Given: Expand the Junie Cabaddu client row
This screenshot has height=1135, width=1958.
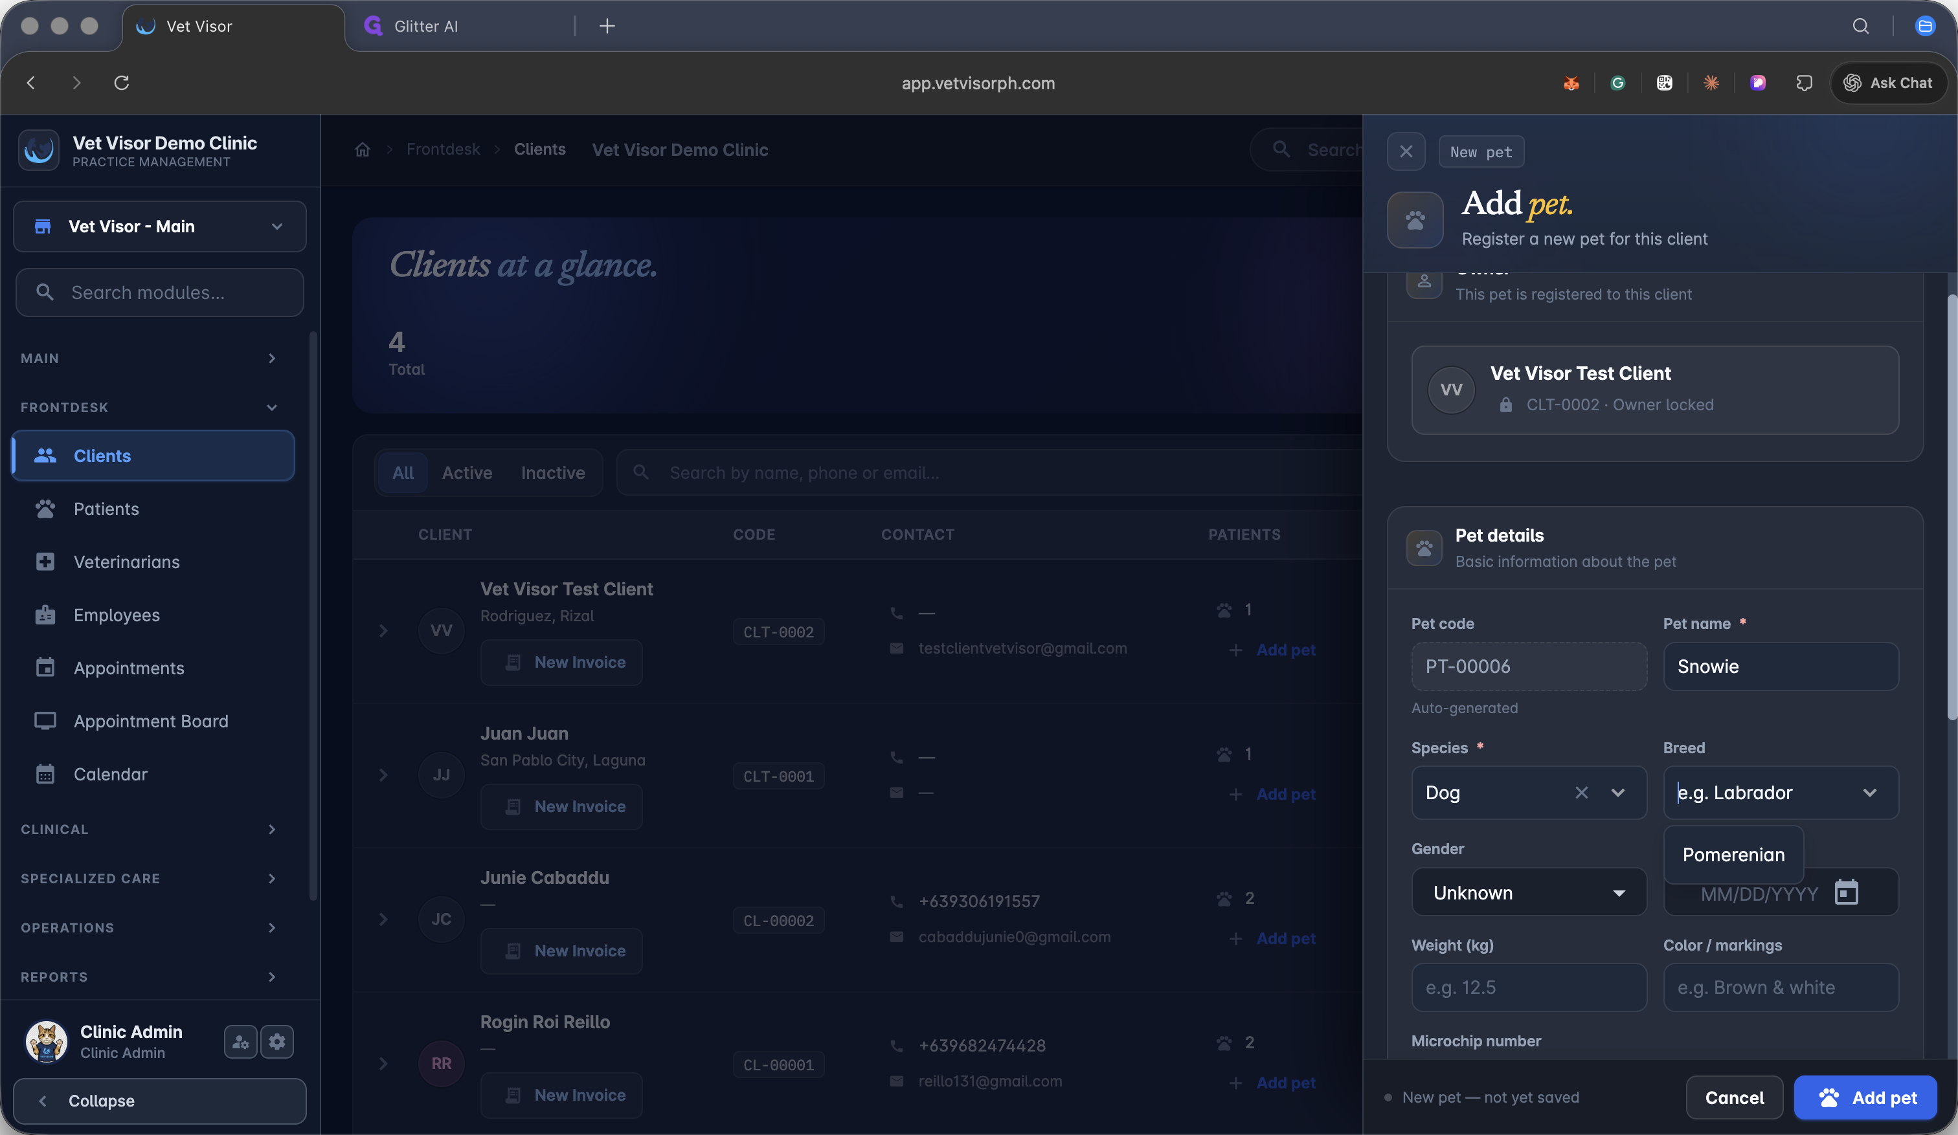Looking at the screenshot, I should 383,920.
